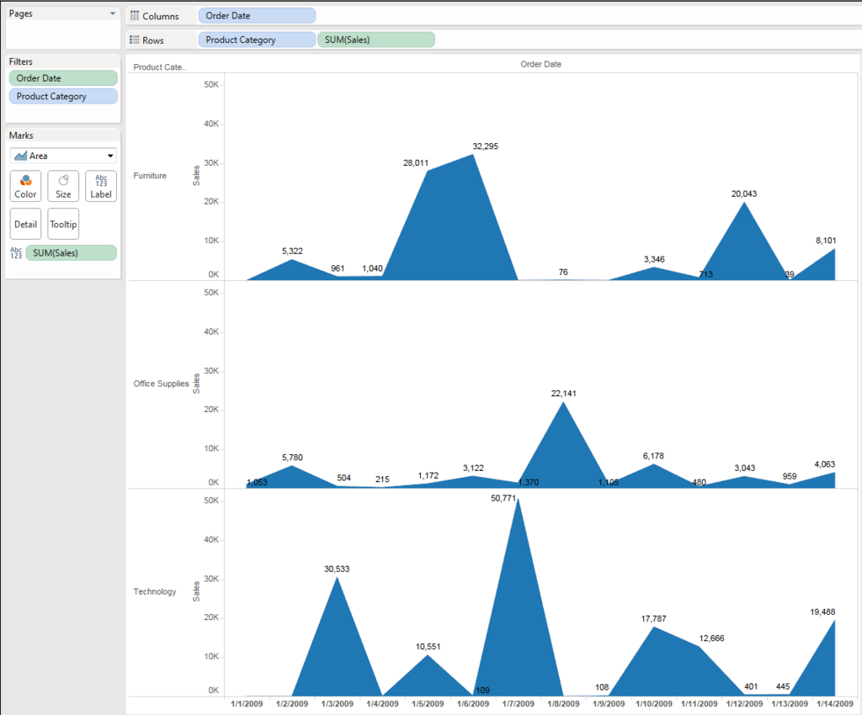Viewport: 862px width, 715px height.
Task: Open the Area mark type dropdown arrow
Action: point(110,156)
